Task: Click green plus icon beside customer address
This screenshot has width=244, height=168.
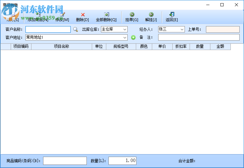Action: point(133,37)
